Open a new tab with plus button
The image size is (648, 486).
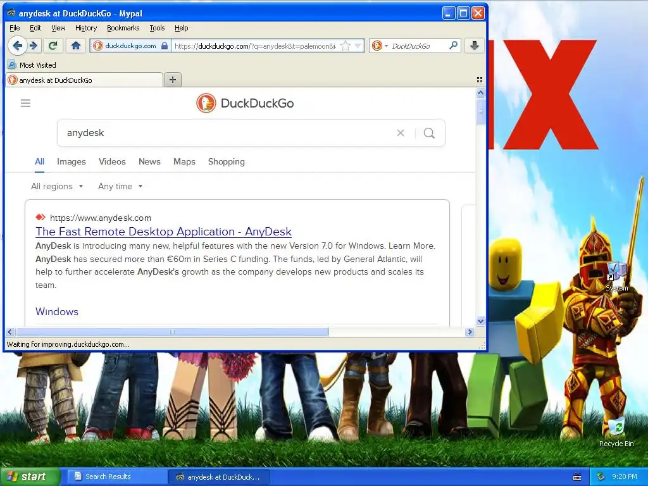(173, 80)
